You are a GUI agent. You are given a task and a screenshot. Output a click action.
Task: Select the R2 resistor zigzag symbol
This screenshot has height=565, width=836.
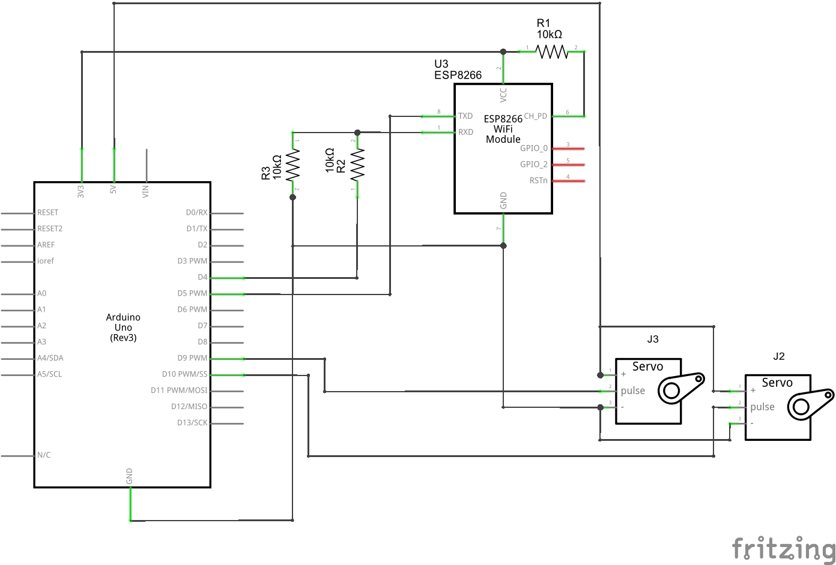(357, 164)
